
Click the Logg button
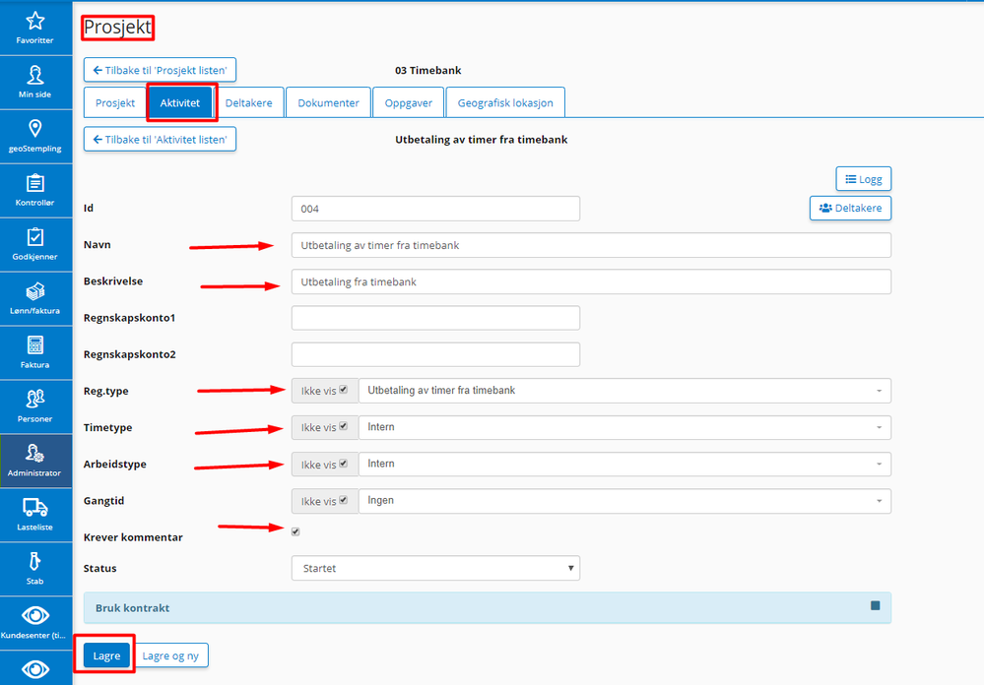point(864,179)
